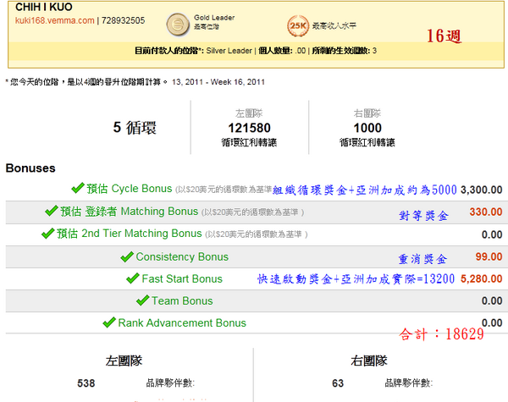Viewport: 508px width, 402px height.
Task: Click the 25K income level badge
Action: coord(298,25)
